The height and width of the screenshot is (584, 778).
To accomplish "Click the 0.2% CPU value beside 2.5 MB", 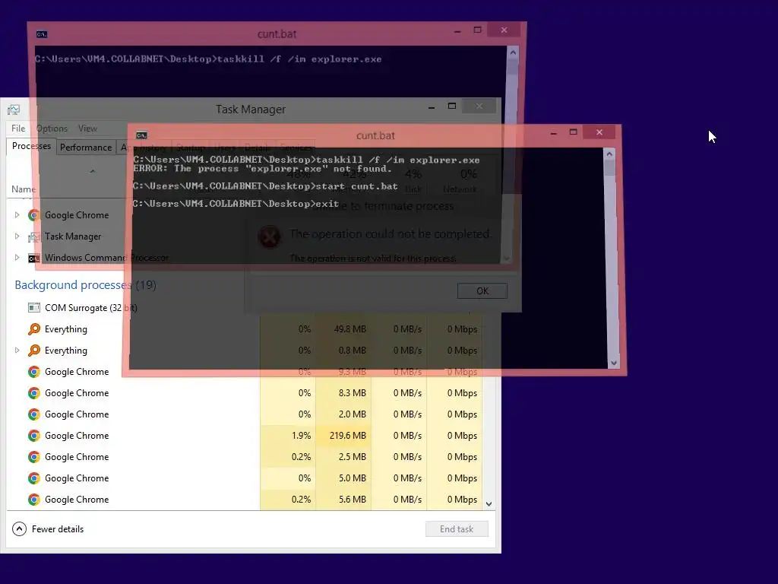I will [x=301, y=457].
